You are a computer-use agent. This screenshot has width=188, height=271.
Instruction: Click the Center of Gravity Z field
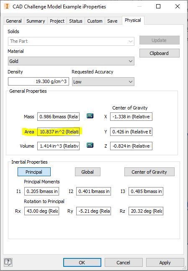[131, 146]
